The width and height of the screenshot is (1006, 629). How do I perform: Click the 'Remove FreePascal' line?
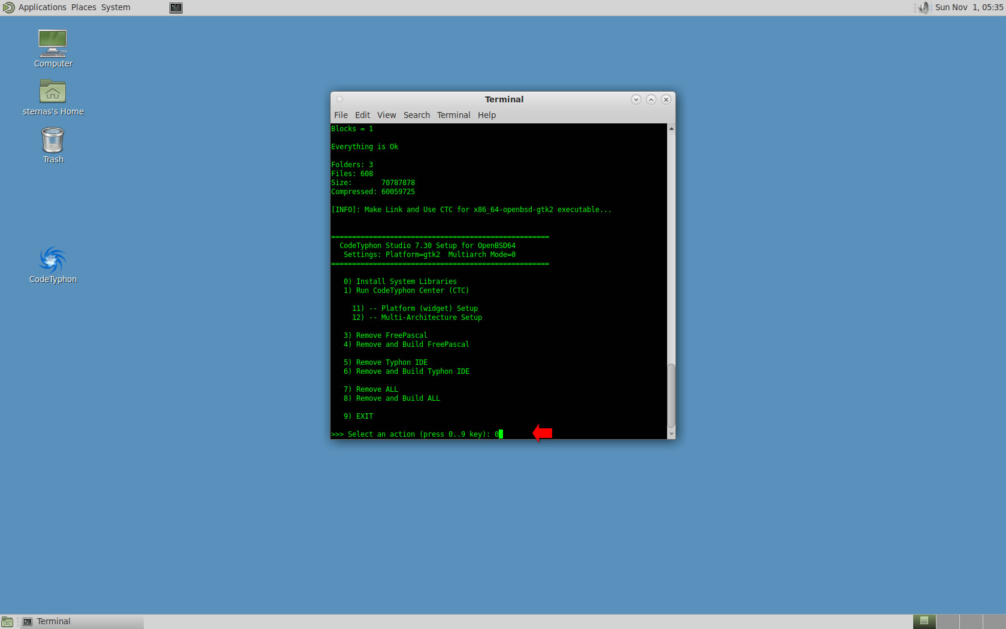pyautogui.click(x=386, y=335)
